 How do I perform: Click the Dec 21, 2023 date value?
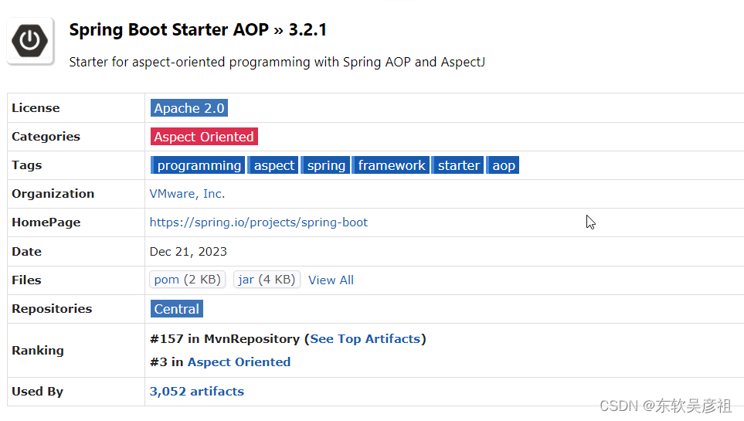[x=189, y=252]
